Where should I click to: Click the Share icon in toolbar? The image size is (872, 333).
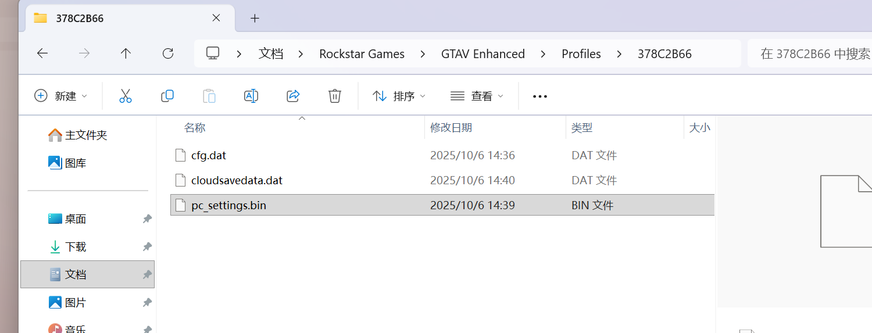pos(293,96)
